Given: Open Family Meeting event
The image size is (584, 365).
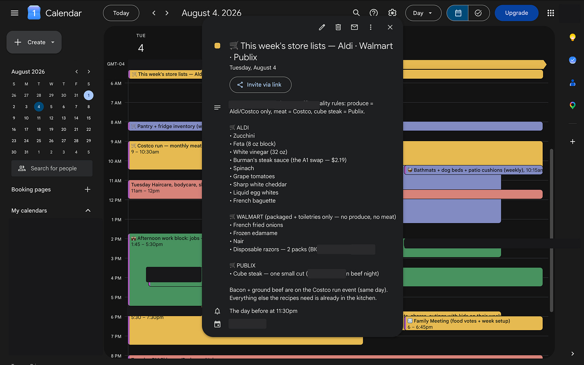Looking at the screenshot, I should tap(473, 324).
